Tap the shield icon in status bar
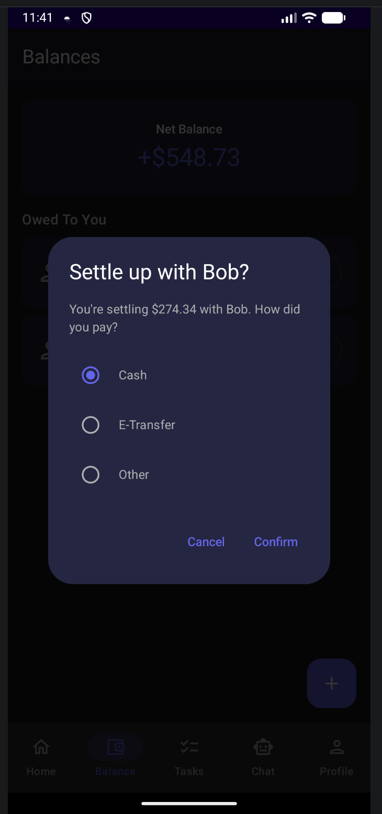Image resolution: width=382 pixels, height=814 pixels. tap(87, 18)
